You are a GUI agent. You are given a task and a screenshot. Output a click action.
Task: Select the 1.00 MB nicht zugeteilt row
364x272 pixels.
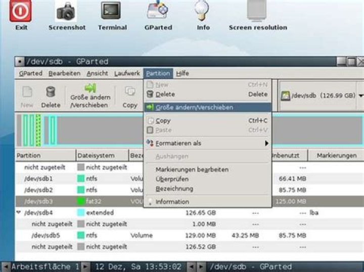click(x=190, y=224)
